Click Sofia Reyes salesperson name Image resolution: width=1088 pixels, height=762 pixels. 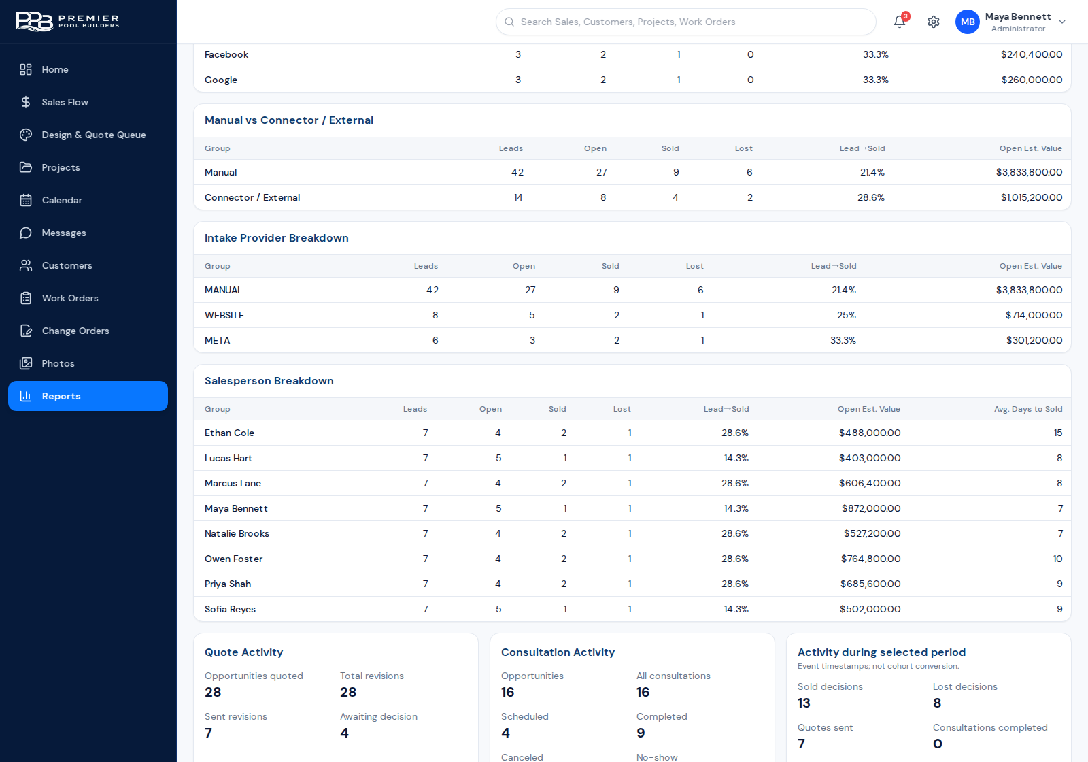click(x=230, y=609)
